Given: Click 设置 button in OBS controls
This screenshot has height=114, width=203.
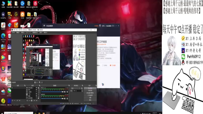Looking at the screenshot, I should [x=90, y=98].
